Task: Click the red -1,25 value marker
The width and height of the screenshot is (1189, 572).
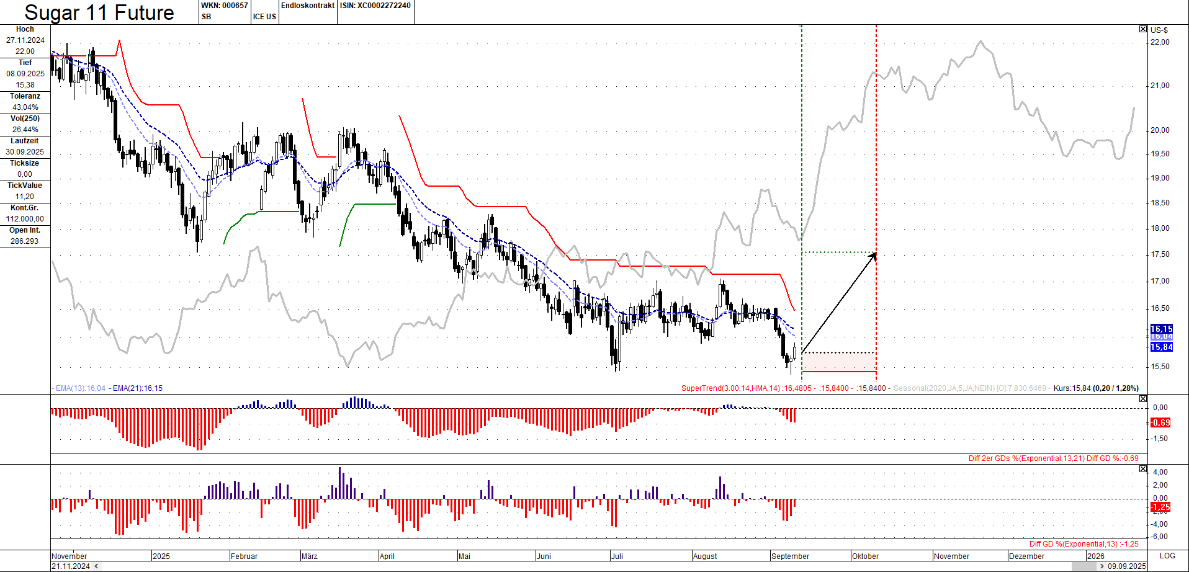Action: tap(1160, 507)
